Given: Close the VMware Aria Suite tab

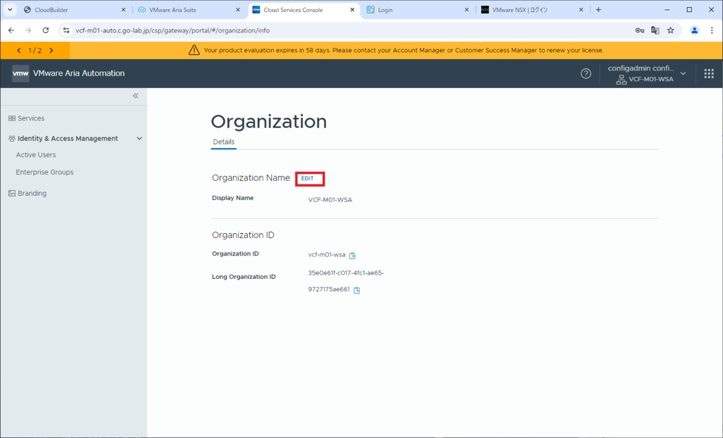Looking at the screenshot, I should (237, 10).
